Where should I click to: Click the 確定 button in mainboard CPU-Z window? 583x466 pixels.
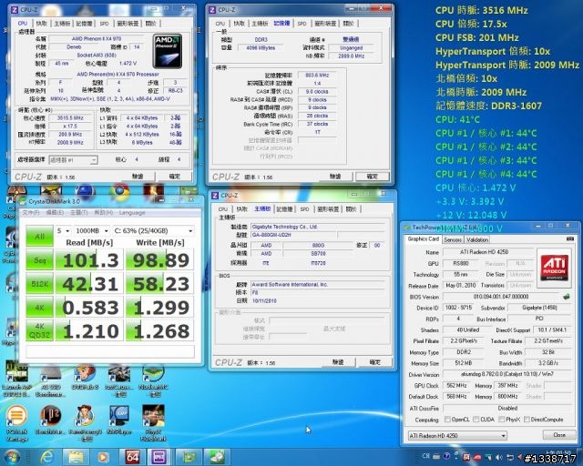coord(374,362)
